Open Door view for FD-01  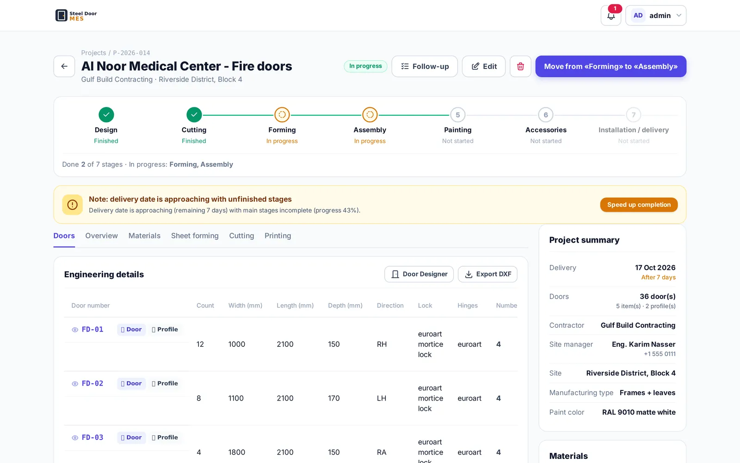(131, 330)
